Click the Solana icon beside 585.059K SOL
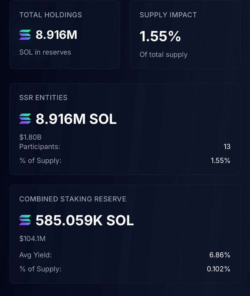The image size is (250, 296). pyautogui.click(x=25, y=220)
